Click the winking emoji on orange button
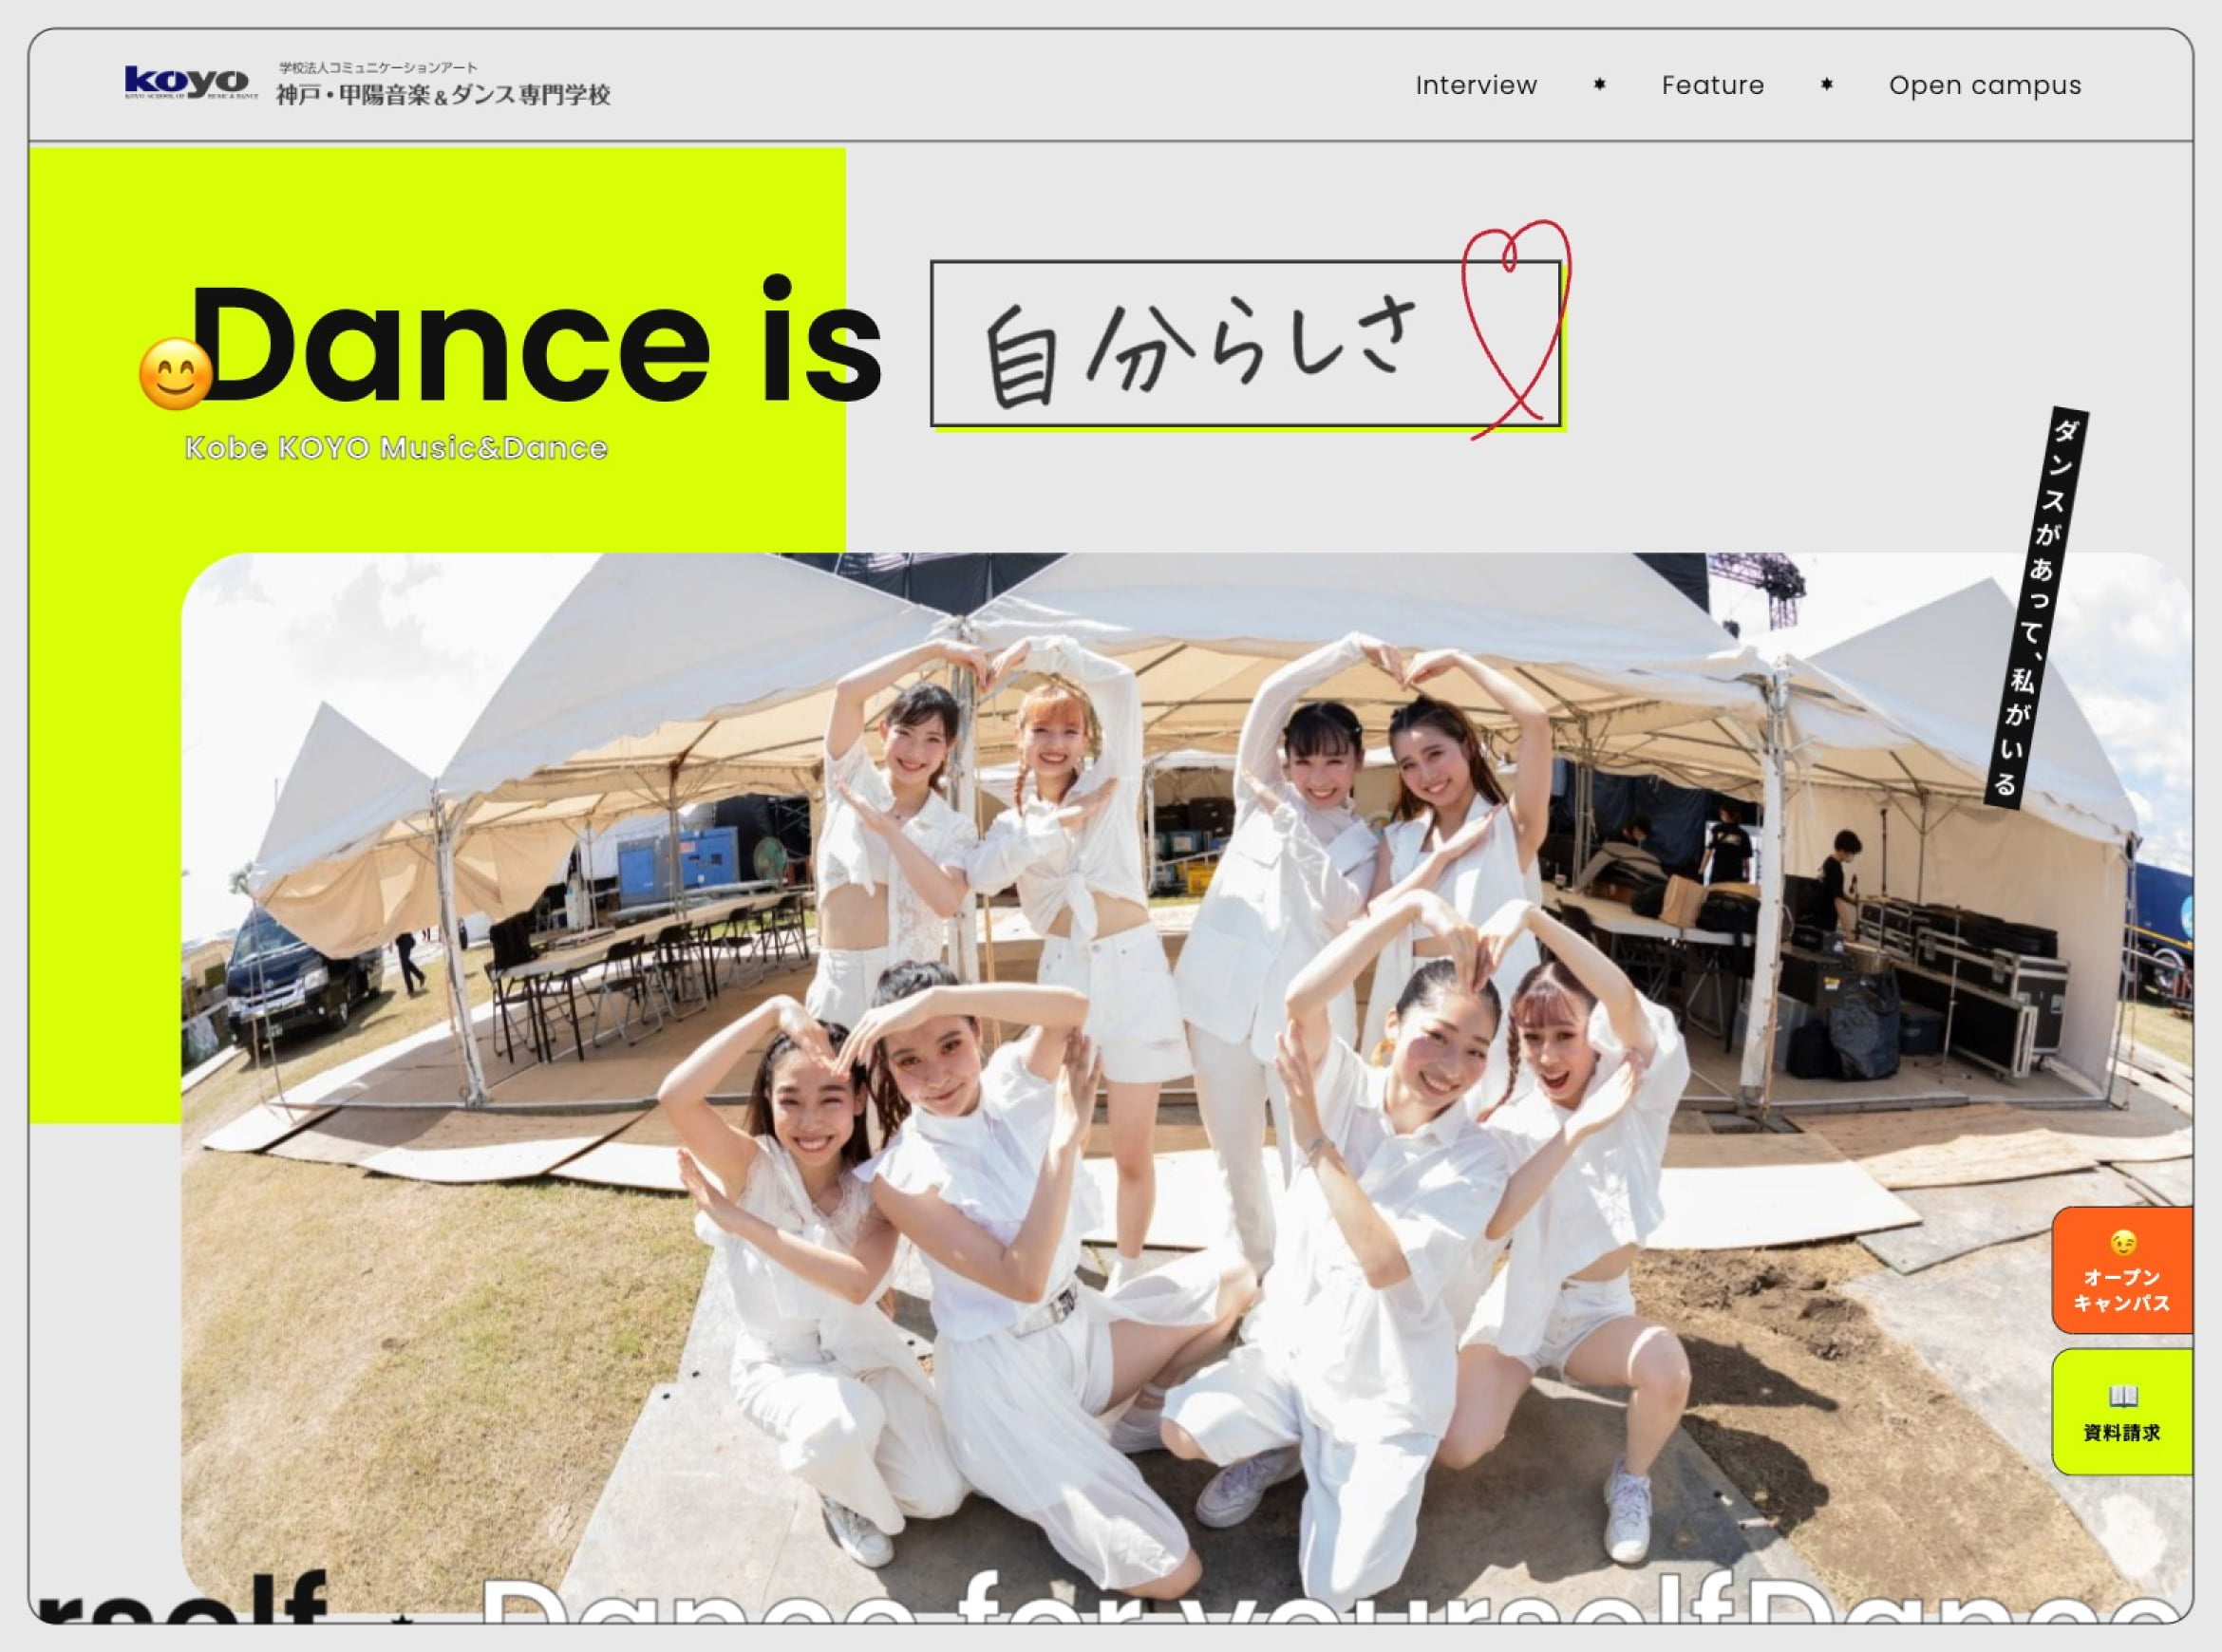The height and width of the screenshot is (1652, 2222). [x=2122, y=1243]
